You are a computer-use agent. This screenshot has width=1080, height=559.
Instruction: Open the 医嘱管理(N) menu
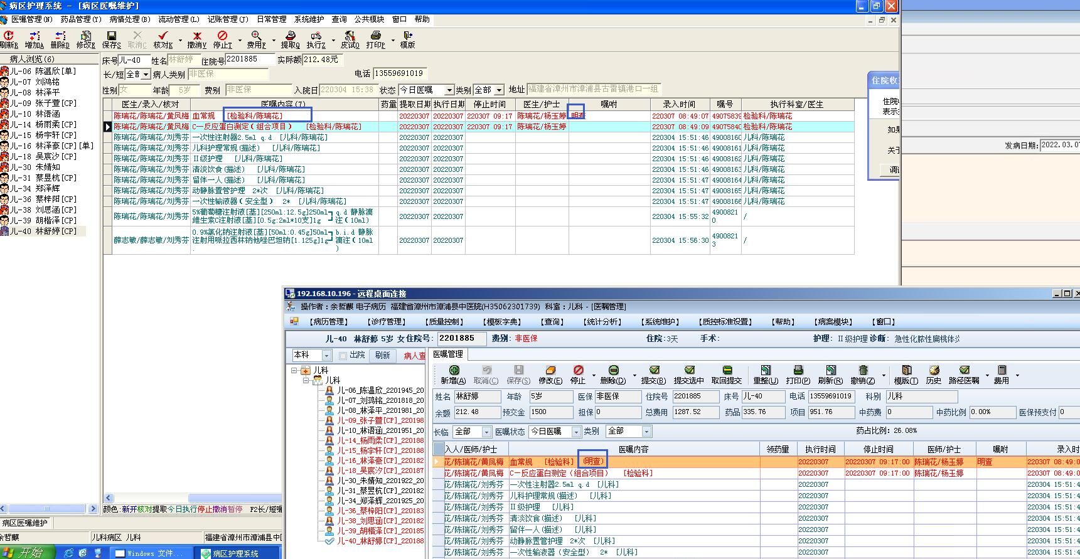(x=31, y=19)
